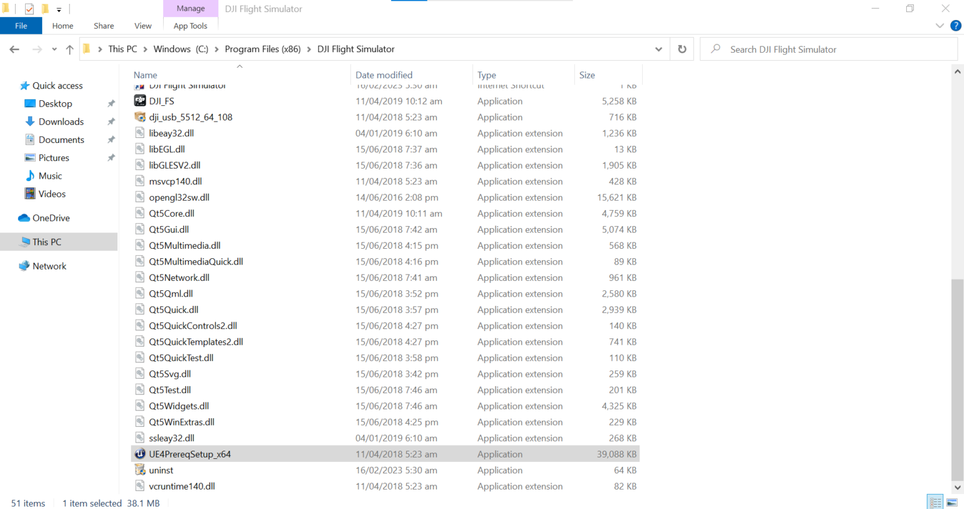Viewport: 964px width, 509px height.
Task: Switch to large icons view layout
Action: tap(951, 503)
